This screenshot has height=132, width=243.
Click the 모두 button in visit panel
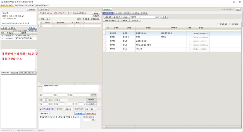[22, 73]
